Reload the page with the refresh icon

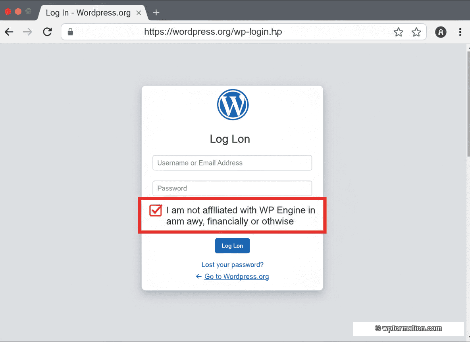47,32
